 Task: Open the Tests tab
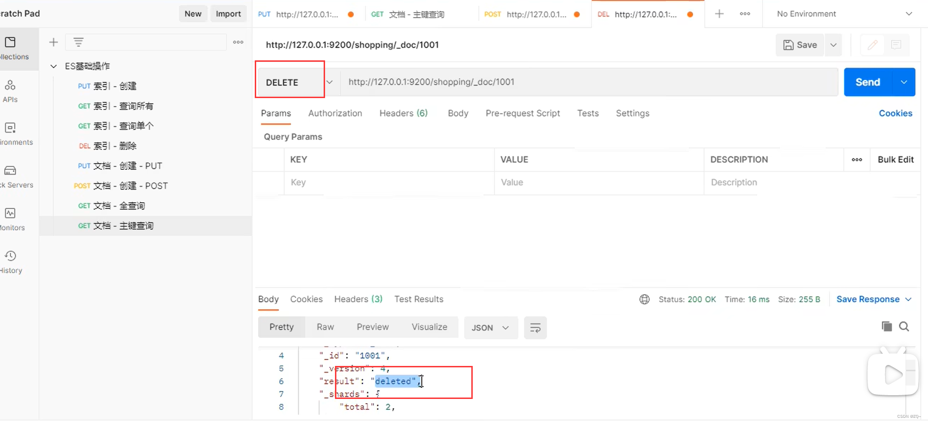coord(588,114)
